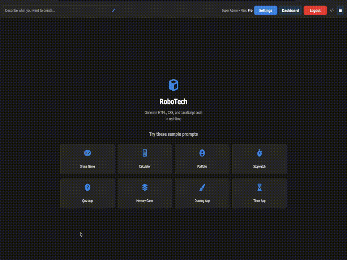Image resolution: width=347 pixels, height=260 pixels.
Task: Click the "Memory Game" label text
Action: coord(145,201)
